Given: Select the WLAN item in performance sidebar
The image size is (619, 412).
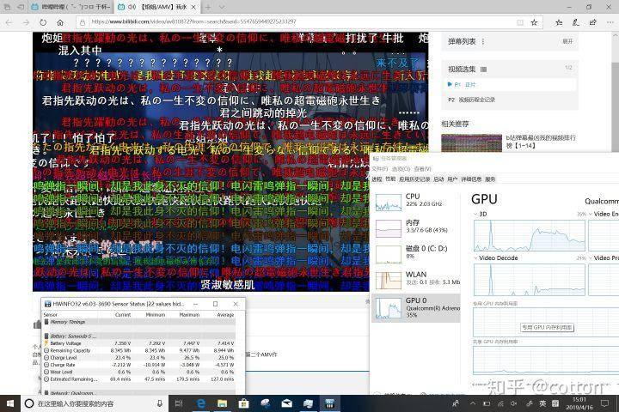Looking at the screenshot, I should 416,280.
